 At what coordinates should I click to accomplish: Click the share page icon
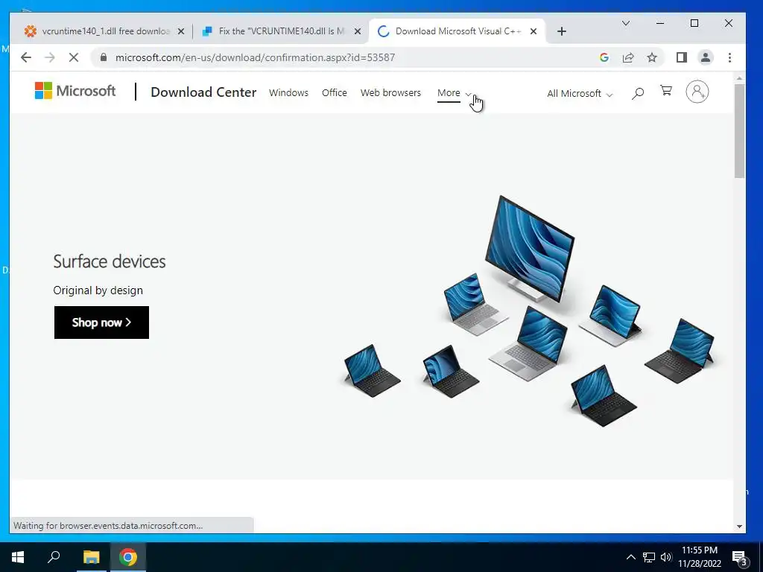(x=628, y=57)
